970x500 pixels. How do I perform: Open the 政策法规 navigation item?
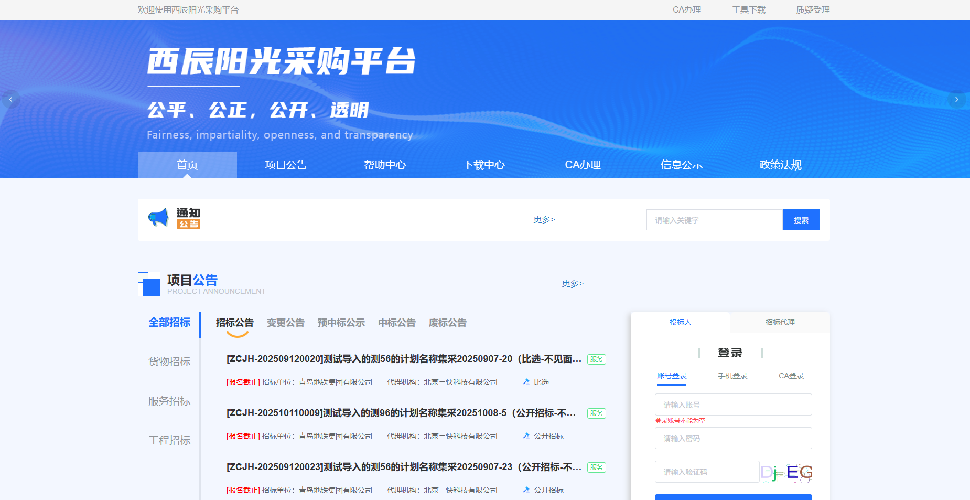click(x=780, y=165)
